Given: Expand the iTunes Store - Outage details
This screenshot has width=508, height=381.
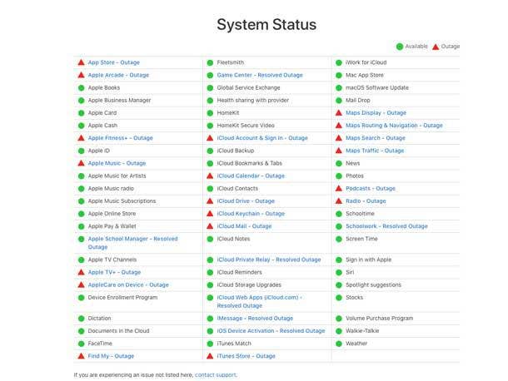Looking at the screenshot, I should pos(246,356).
